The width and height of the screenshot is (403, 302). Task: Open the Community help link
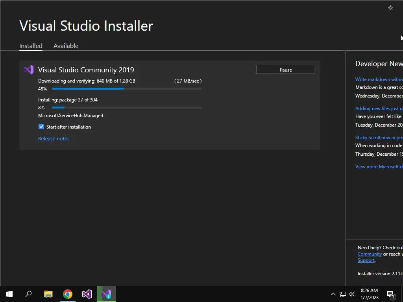click(370, 254)
